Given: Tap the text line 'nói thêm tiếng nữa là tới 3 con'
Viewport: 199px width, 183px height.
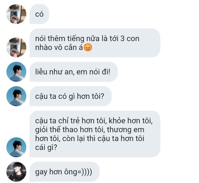Looking at the screenshot, I should point(87,38).
